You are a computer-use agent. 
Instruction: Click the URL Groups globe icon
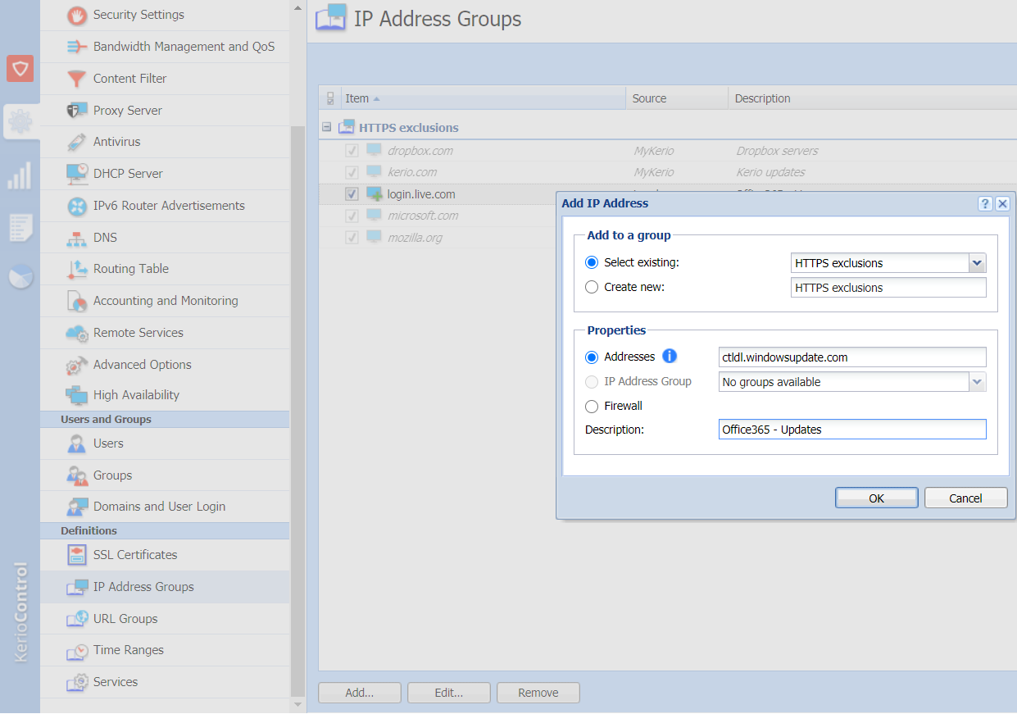coord(77,619)
